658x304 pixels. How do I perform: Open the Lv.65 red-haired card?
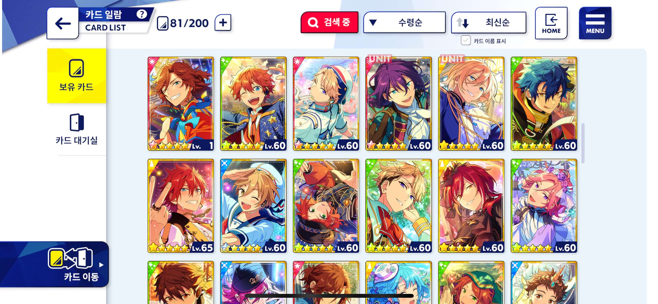tap(181, 206)
